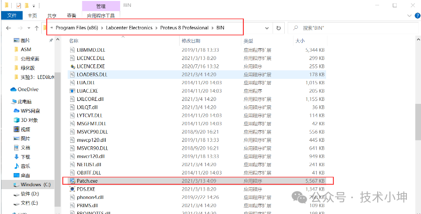
Task: Select the LOADERS.DLL file icon
Action: point(72,75)
